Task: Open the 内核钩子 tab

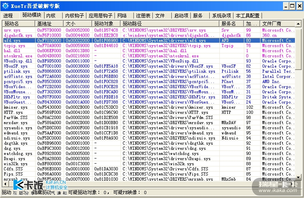Action: (x=74, y=15)
